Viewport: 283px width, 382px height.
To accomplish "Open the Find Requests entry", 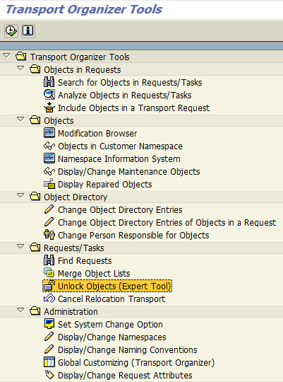I will pyautogui.click(x=85, y=260).
